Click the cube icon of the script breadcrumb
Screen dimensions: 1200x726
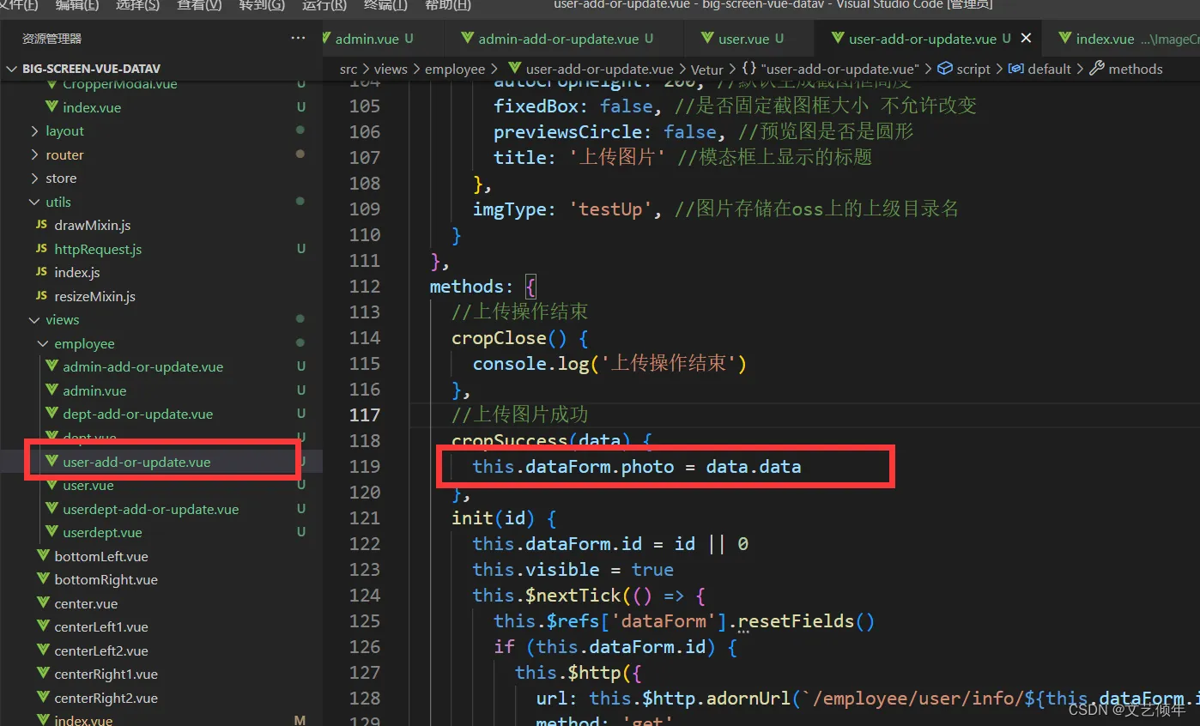click(945, 69)
